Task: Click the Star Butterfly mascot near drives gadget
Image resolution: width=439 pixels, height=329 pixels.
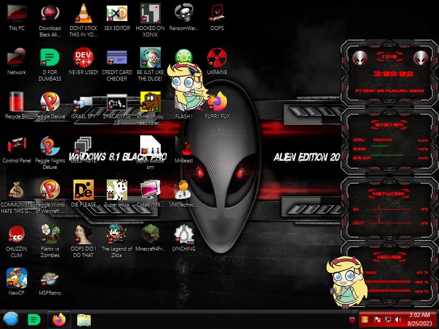Action: pos(346,283)
